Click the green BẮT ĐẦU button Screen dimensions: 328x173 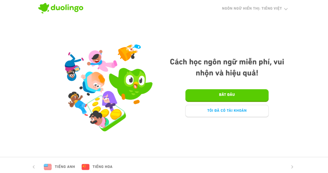point(227,95)
